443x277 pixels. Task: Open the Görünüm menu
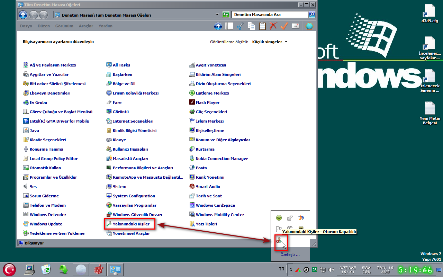(x=64, y=26)
